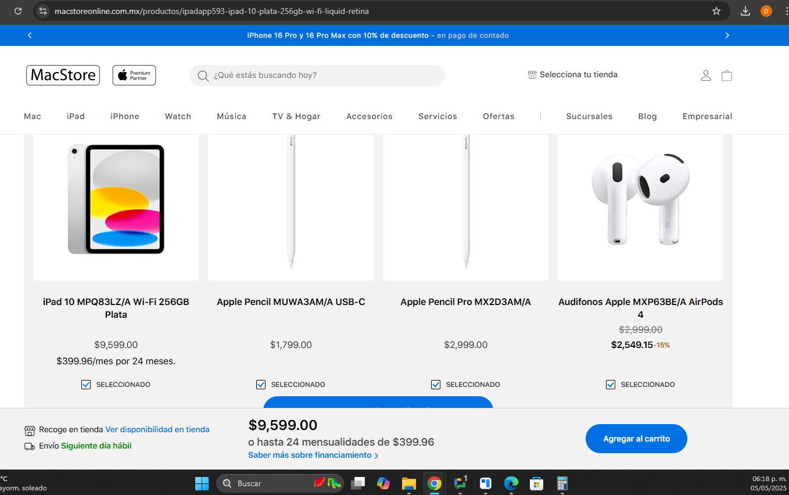Click Ver disponibilidad en tienda link
The image size is (789, 495).
(157, 430)
